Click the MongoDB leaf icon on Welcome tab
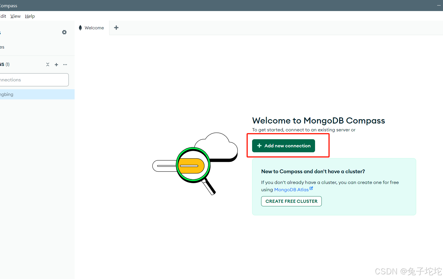Image resolution: width=443 pixels, height=279 pixels. click(x=80, y=28)
